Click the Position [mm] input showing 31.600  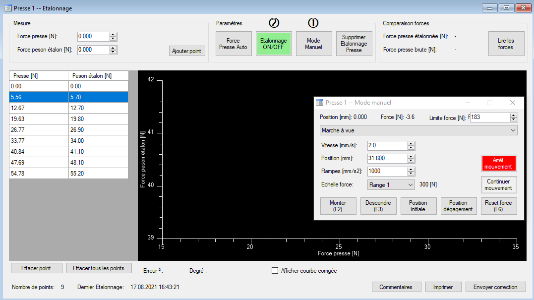[388, 158]
